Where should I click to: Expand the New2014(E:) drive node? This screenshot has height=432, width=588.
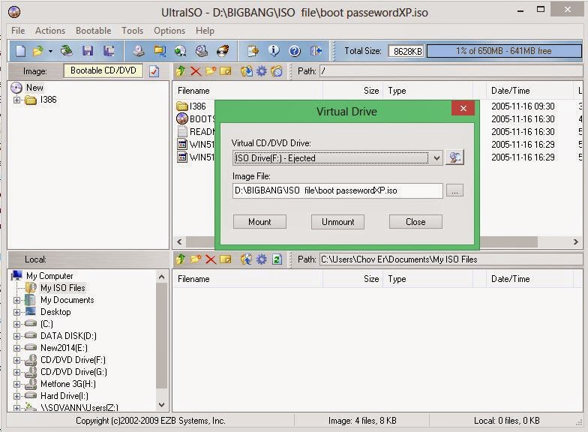click(x=16, y=348)
